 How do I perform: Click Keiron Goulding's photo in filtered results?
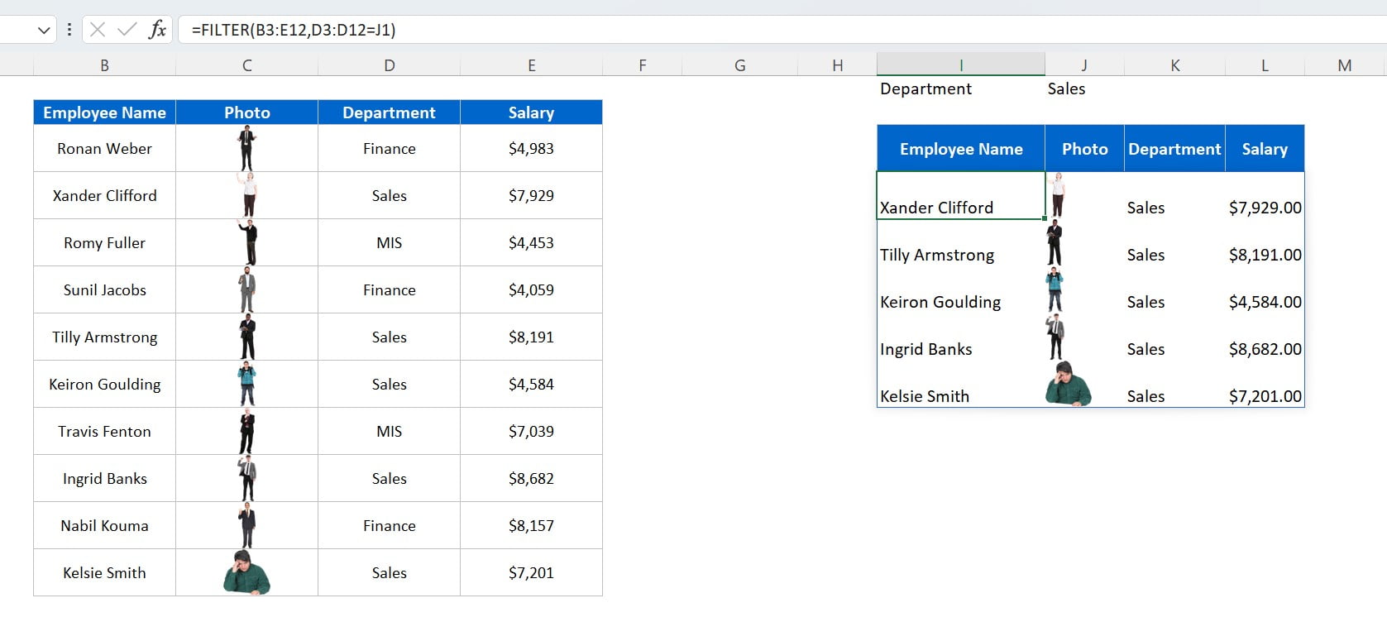pyautogui.click(x=1055, y=289)
